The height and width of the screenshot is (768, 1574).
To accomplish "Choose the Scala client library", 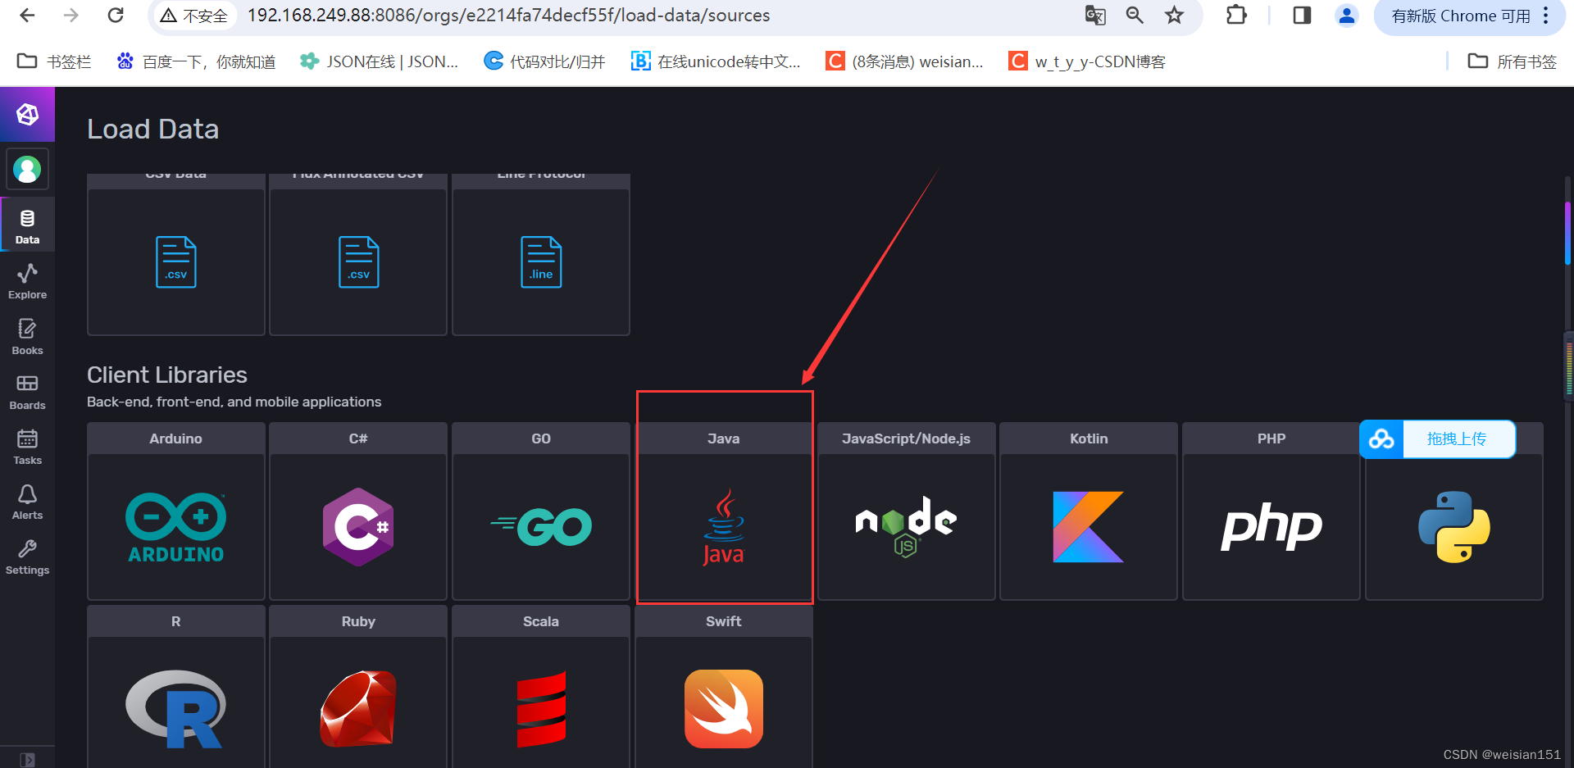I will pyautogui.click(x=541, y=687).
